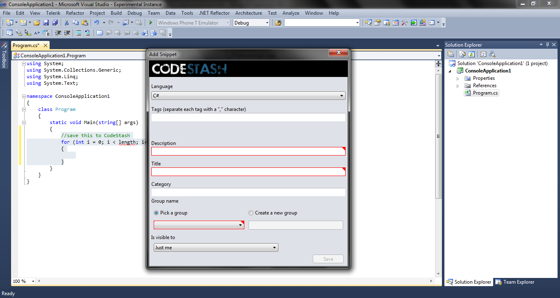Click the New Project toolbar icon

click(9, 23)
